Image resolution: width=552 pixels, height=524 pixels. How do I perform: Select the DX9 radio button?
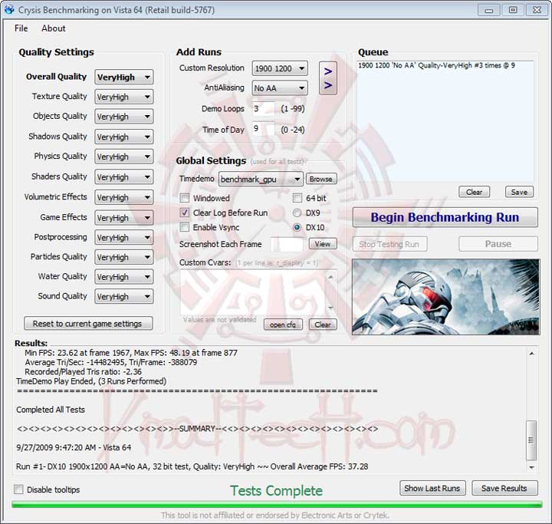(x=297, y=213)
